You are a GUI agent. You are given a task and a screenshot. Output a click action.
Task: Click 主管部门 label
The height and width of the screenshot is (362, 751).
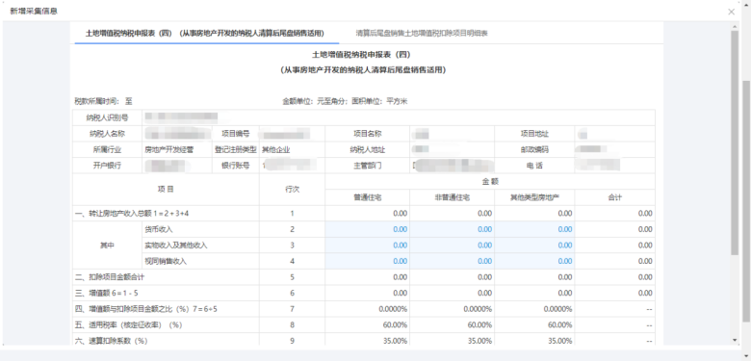pyautogui.click(x=368, y=166)
